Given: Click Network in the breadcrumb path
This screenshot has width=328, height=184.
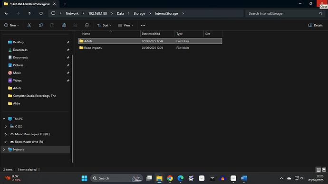Looking at the screenshot, I should (72, 13).
